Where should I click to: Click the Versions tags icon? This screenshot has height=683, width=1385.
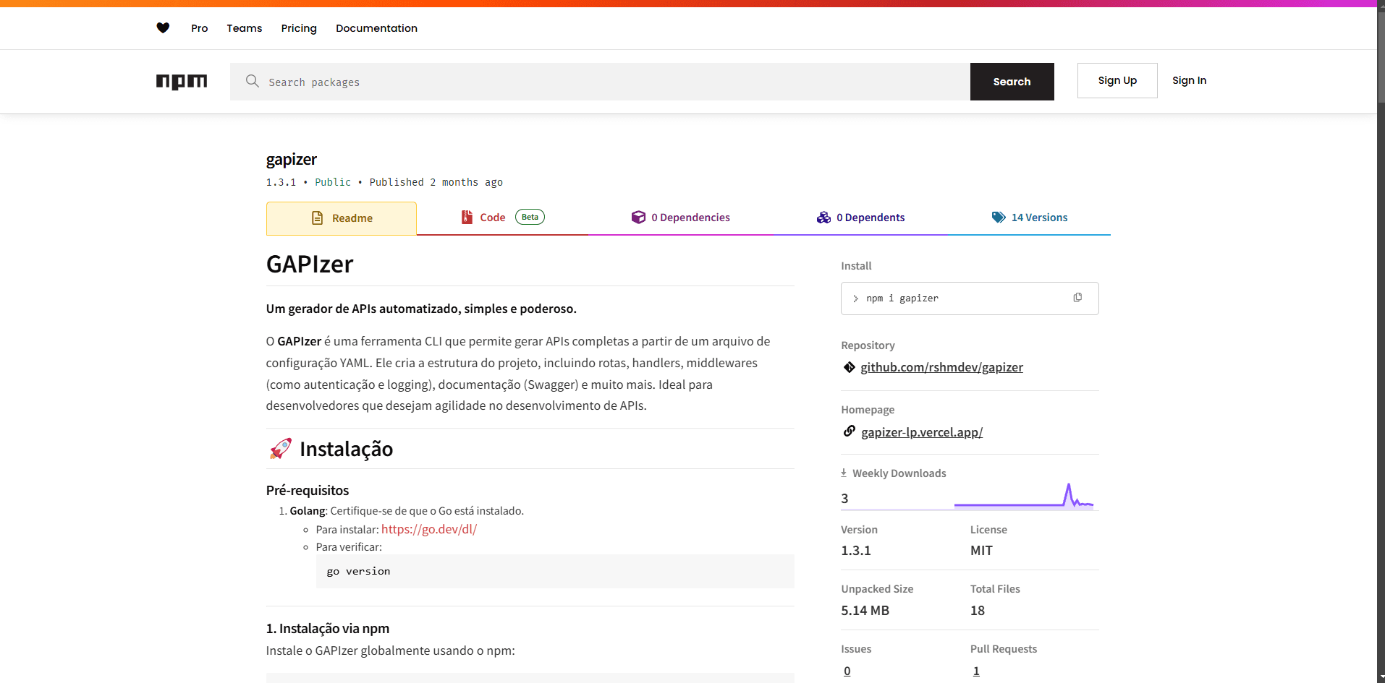(x=999, y=217)
